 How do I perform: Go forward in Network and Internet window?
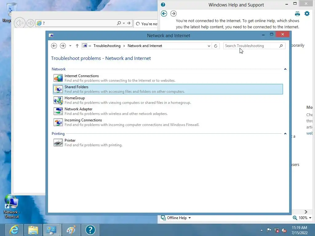(x=63, y=46)
